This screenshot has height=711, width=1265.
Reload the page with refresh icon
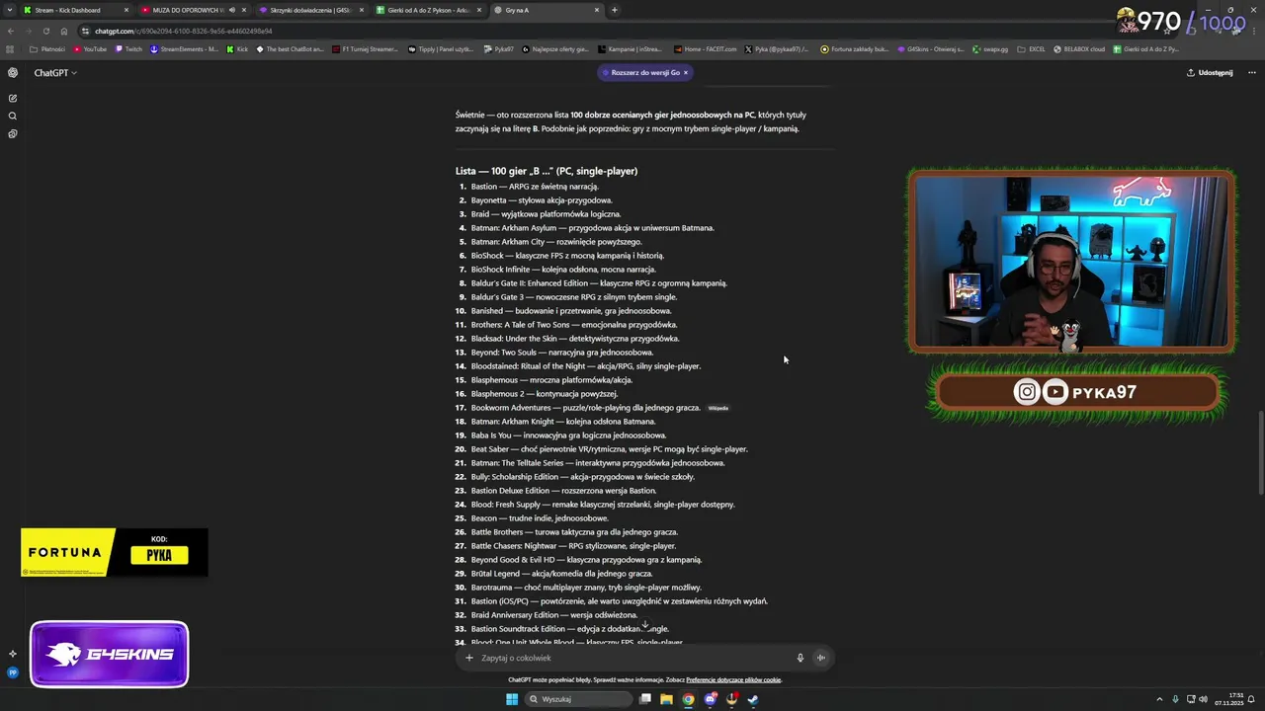tap(46, 31)
